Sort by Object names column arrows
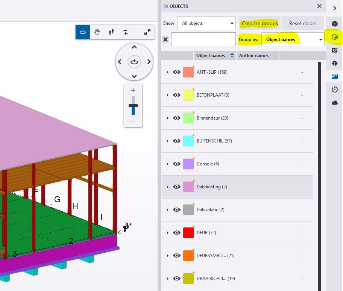 232,56
